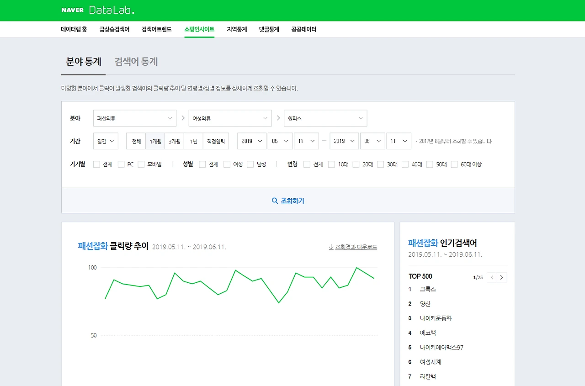
Task: Go to next page of 인기검색어 list
Action: tap(502, 277)
